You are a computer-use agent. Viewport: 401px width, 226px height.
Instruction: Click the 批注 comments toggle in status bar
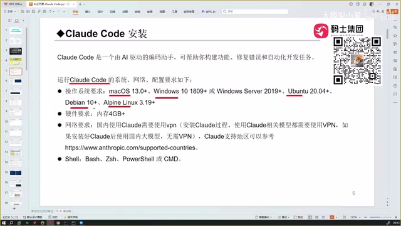298,217
